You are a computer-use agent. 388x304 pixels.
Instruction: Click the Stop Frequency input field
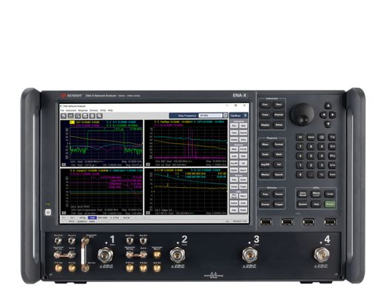211,115
